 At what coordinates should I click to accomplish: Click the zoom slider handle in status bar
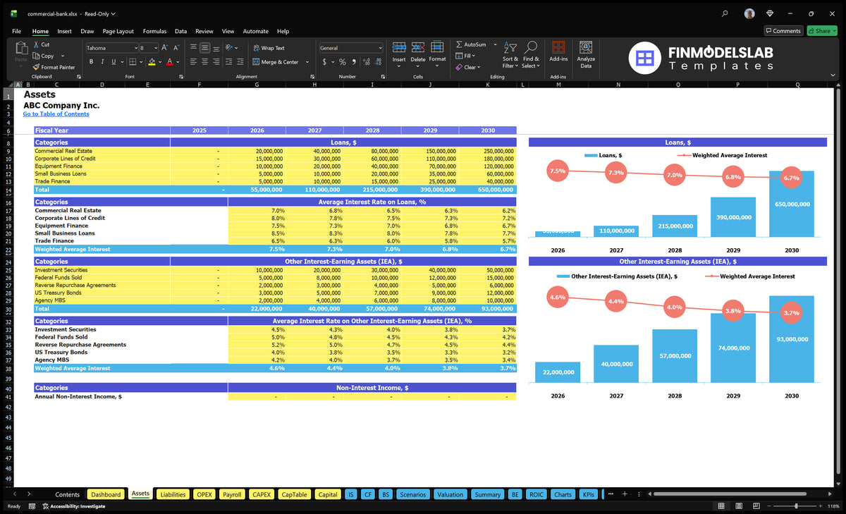click(x=797, y=506)
